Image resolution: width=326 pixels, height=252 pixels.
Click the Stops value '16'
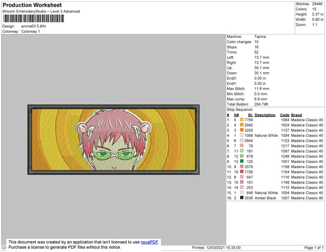pyautogui.click(x=256, y=47)
